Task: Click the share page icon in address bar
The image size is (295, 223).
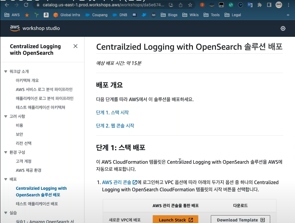Action: (181, 5)
